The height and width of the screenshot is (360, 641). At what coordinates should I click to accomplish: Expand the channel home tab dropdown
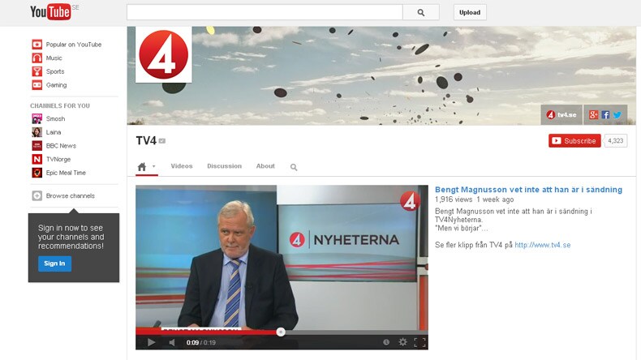pyautogui.click(x=154, y=167)
